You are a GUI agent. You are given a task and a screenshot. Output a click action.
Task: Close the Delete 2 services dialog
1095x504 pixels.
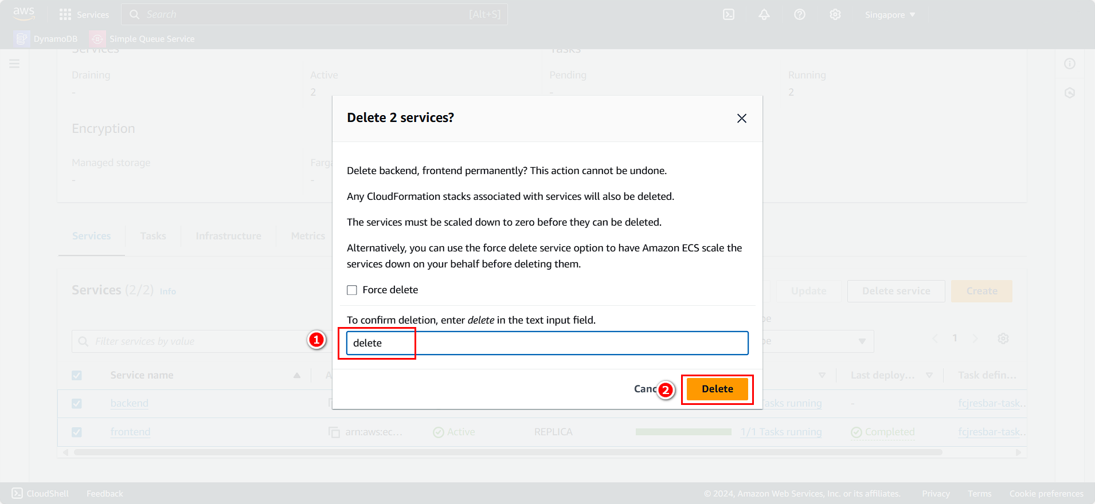point(742,118)
